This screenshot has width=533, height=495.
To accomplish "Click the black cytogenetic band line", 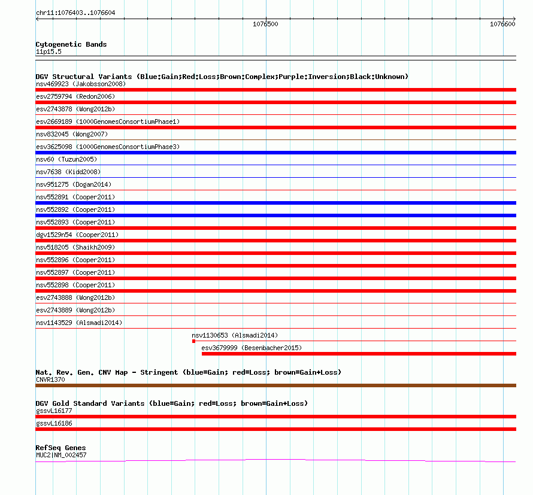I will pos(275,58).
